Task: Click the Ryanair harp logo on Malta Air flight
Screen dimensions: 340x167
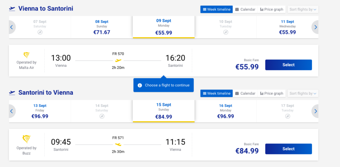Action: click(27, 55)
